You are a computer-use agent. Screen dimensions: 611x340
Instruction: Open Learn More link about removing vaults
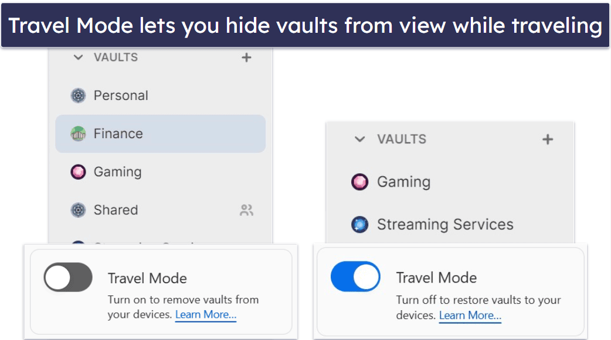(206, 315)
